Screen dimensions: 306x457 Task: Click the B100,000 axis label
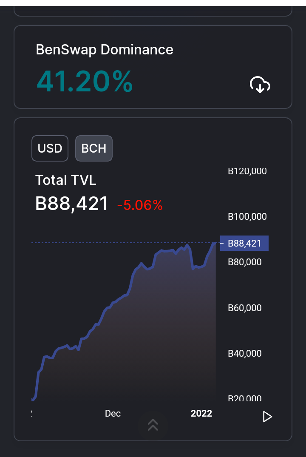coord(247,216)
